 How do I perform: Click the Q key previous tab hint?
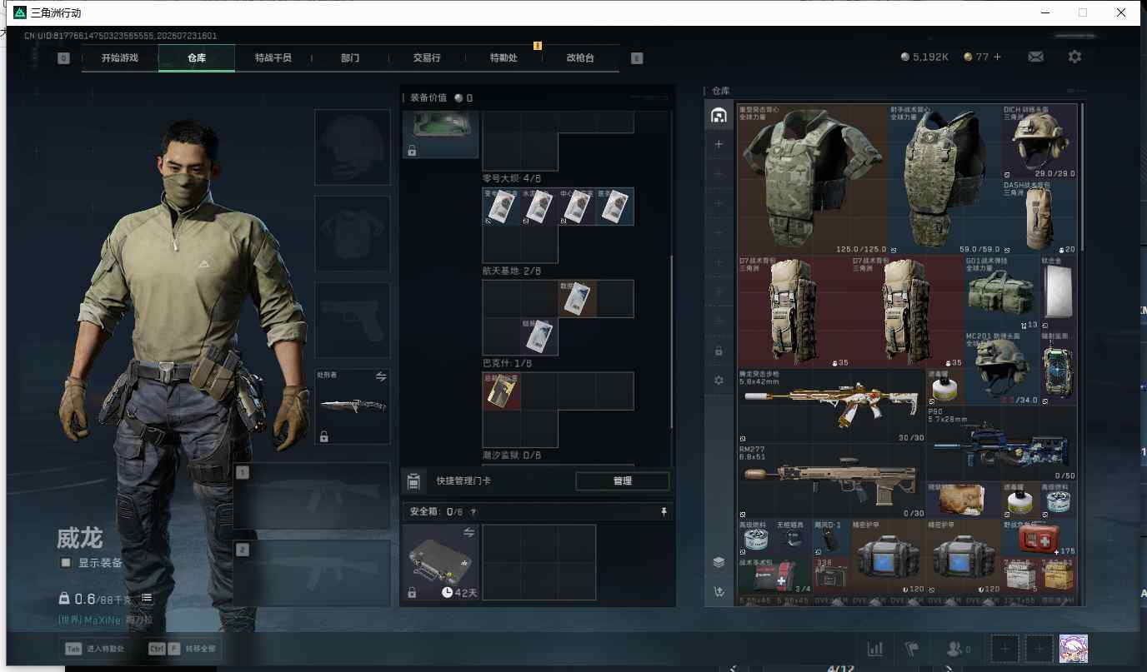point(63,58)
